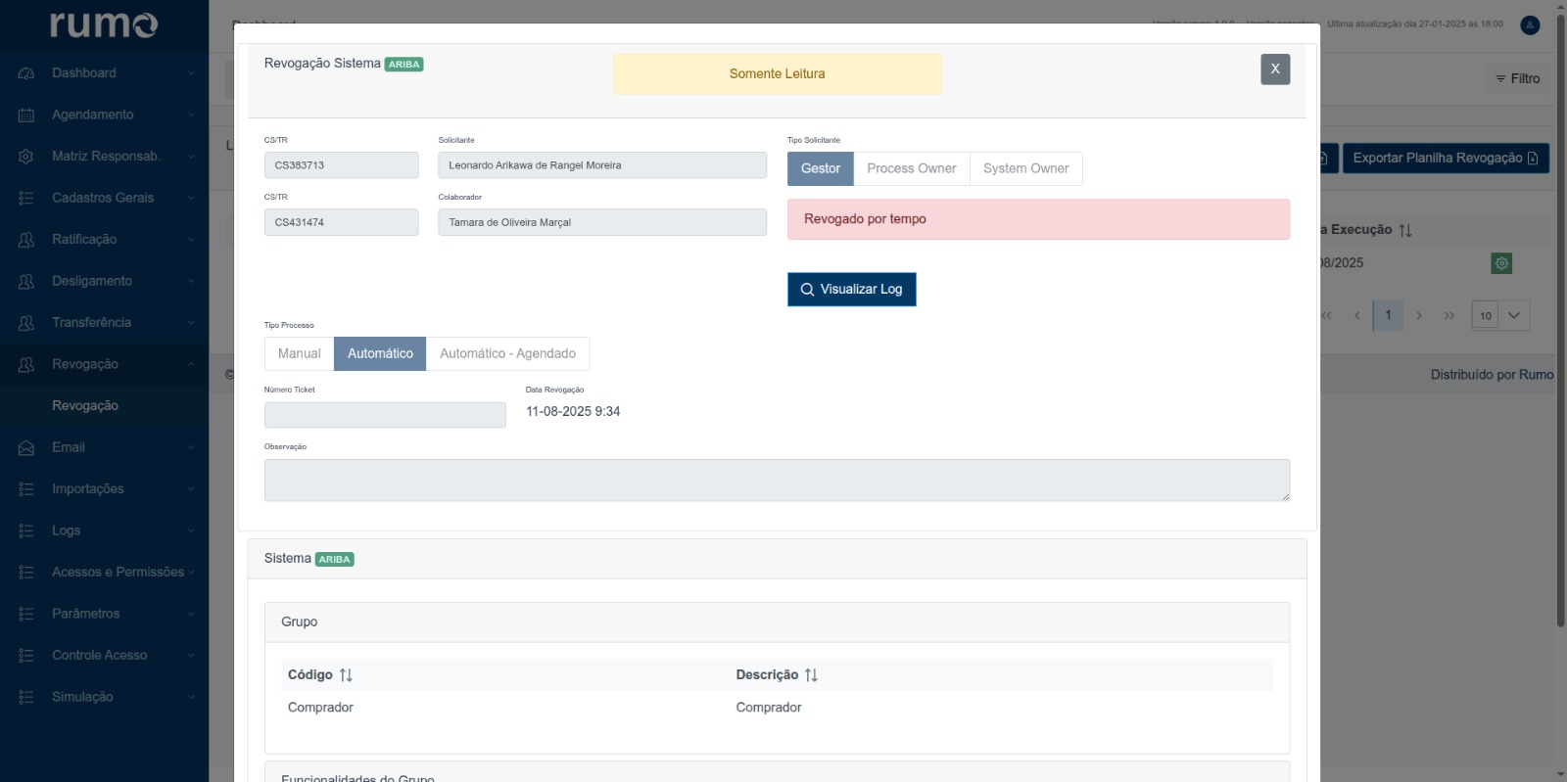
Task: Click the Email envelope icon in sidebar
Action: 26,448
